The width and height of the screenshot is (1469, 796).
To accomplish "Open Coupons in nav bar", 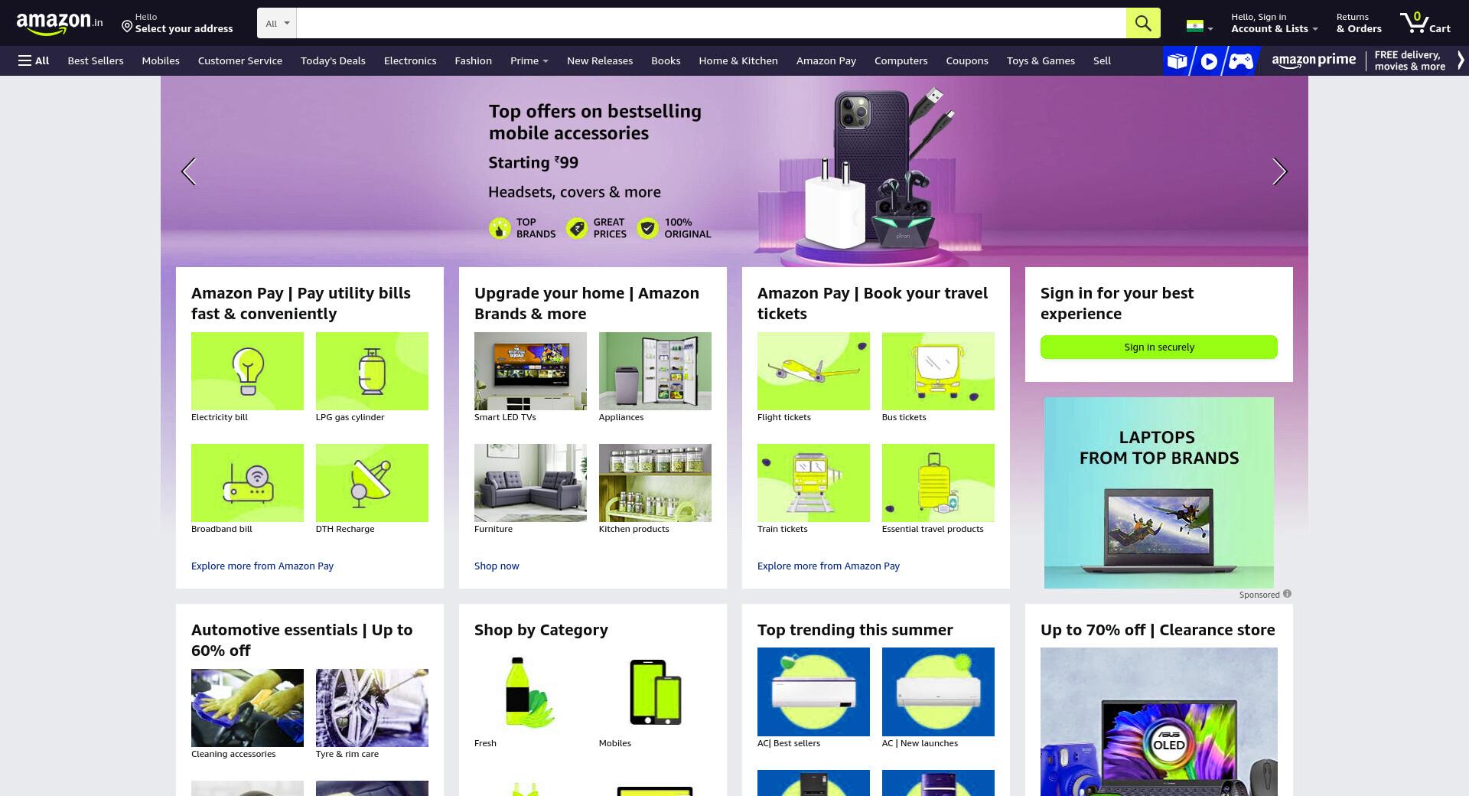I will pyautogui.click(x=967, y=60).
